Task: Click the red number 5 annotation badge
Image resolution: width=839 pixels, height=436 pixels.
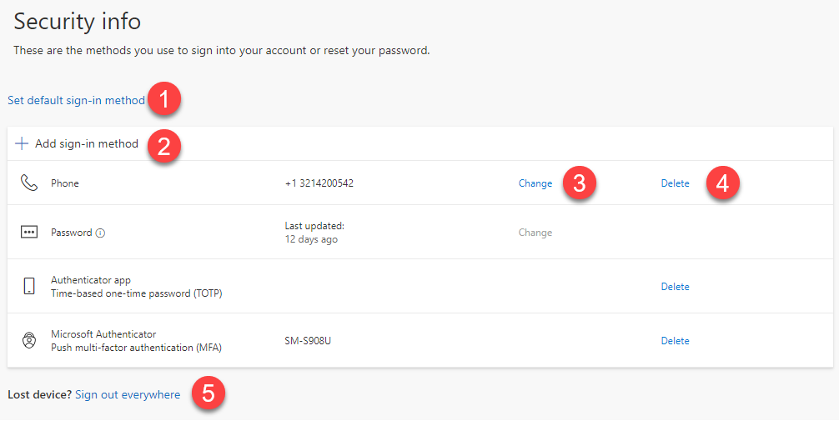Action: [x=208, y=393]
